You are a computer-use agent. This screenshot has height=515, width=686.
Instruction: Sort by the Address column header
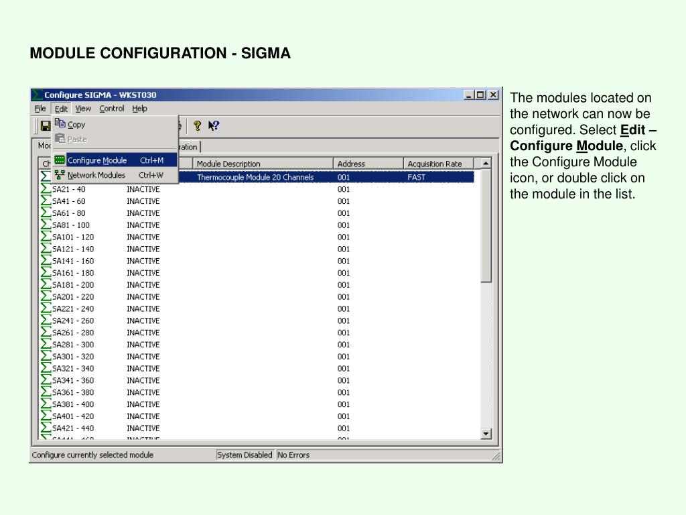point(368,164)
